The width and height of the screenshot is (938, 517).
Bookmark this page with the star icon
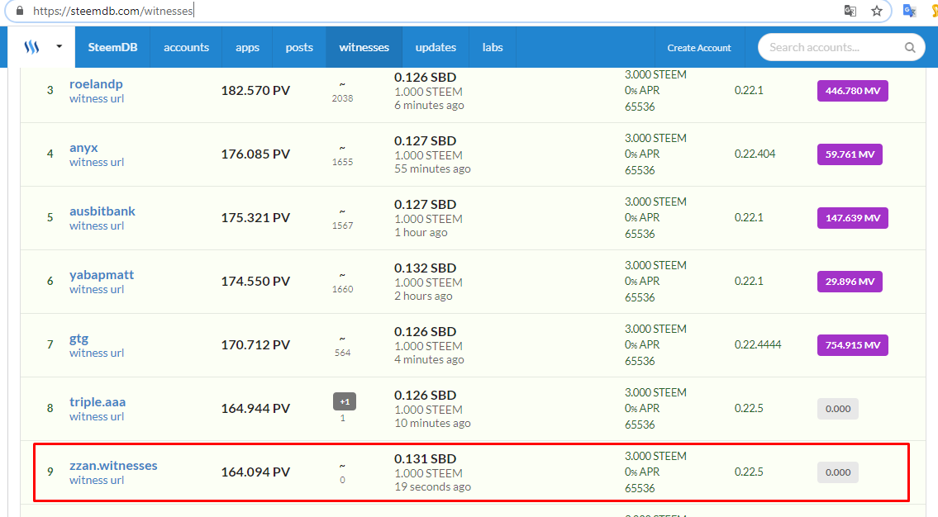pyautogui.click(x=876, y=11)
